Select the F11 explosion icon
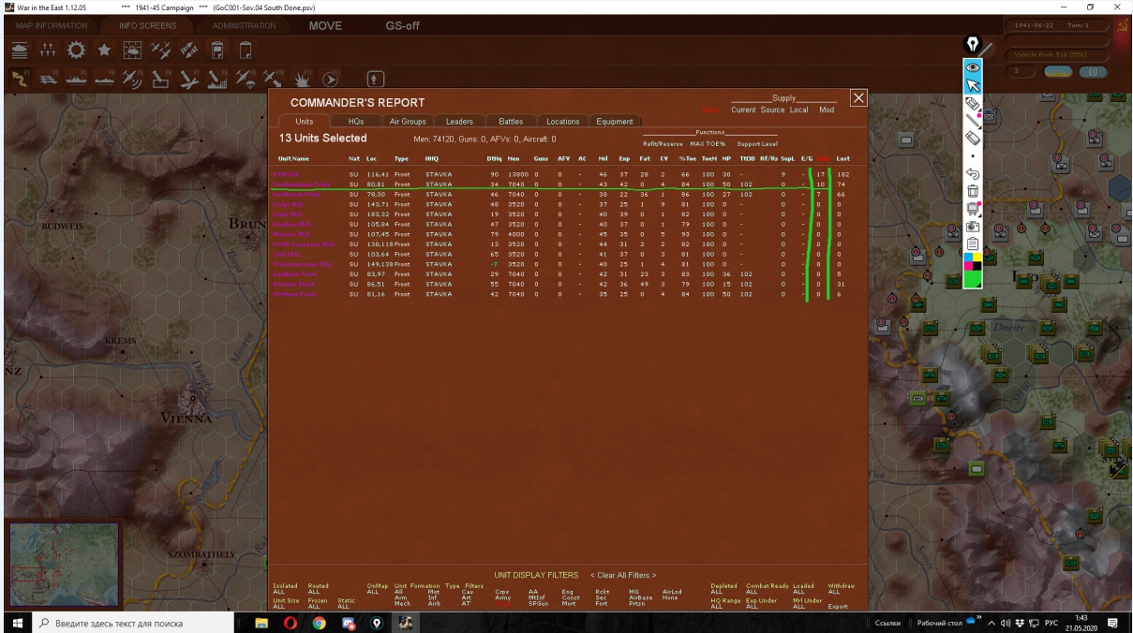The height and width of the screenshot is (633, 1133). tap(303, 79)
